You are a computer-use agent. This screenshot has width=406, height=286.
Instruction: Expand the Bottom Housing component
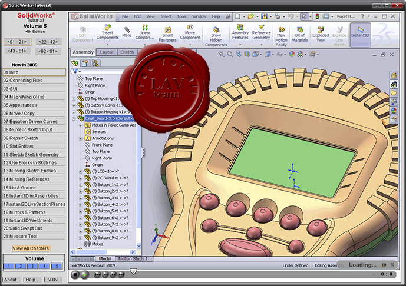click(74, 112)
